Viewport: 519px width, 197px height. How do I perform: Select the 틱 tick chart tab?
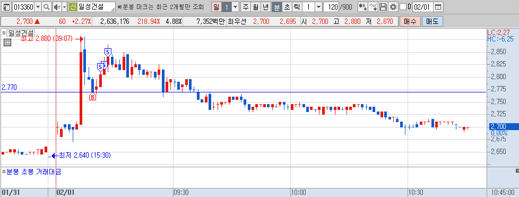(x=297, y=7)
